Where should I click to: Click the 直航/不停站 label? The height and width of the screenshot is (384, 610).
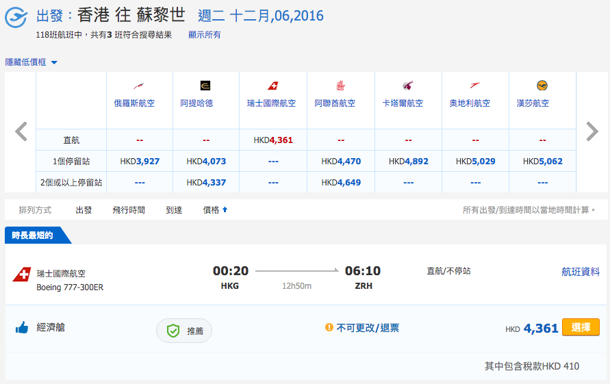pos(448,271)
